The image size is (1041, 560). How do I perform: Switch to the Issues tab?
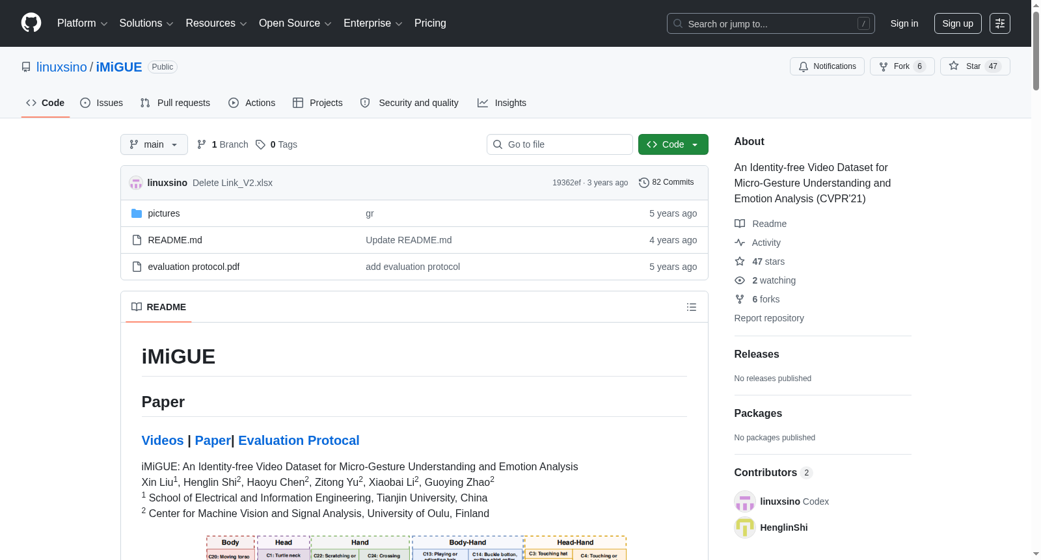tap(101, 103)
